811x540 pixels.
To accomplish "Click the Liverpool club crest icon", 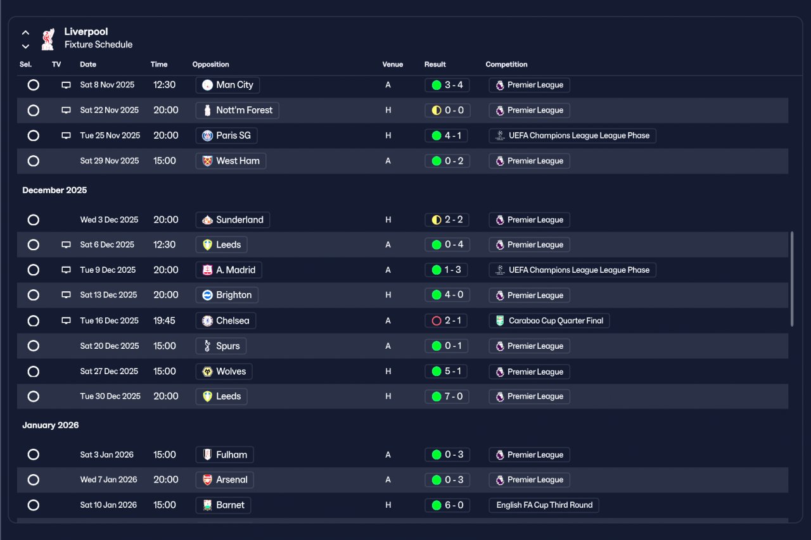I will click(48, 39).
